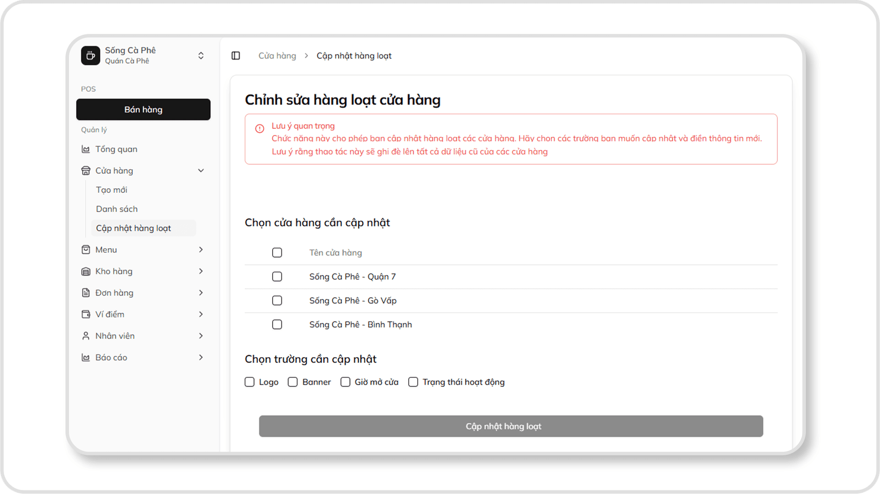Click Sống Cà Phê - Gò Vấp name
The width and height of the screenshot is (880, 494).
pyautogui.click(x=353, y=300)
